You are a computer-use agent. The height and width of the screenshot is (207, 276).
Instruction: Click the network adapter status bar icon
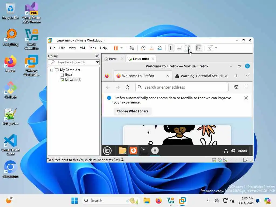click(225, 160)
